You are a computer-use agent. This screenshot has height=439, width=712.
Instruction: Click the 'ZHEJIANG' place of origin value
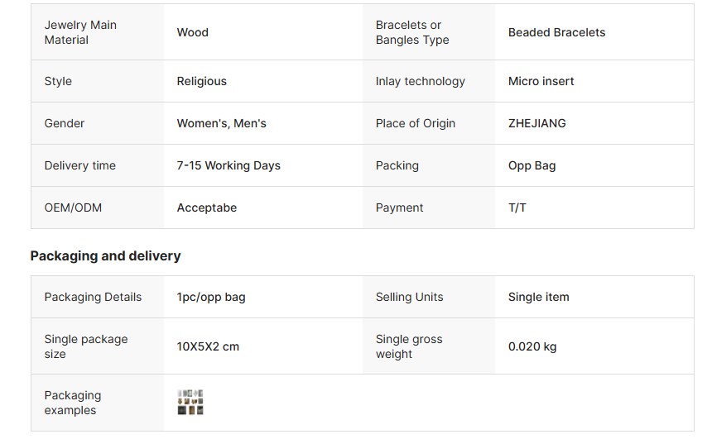tap(536, 123)
